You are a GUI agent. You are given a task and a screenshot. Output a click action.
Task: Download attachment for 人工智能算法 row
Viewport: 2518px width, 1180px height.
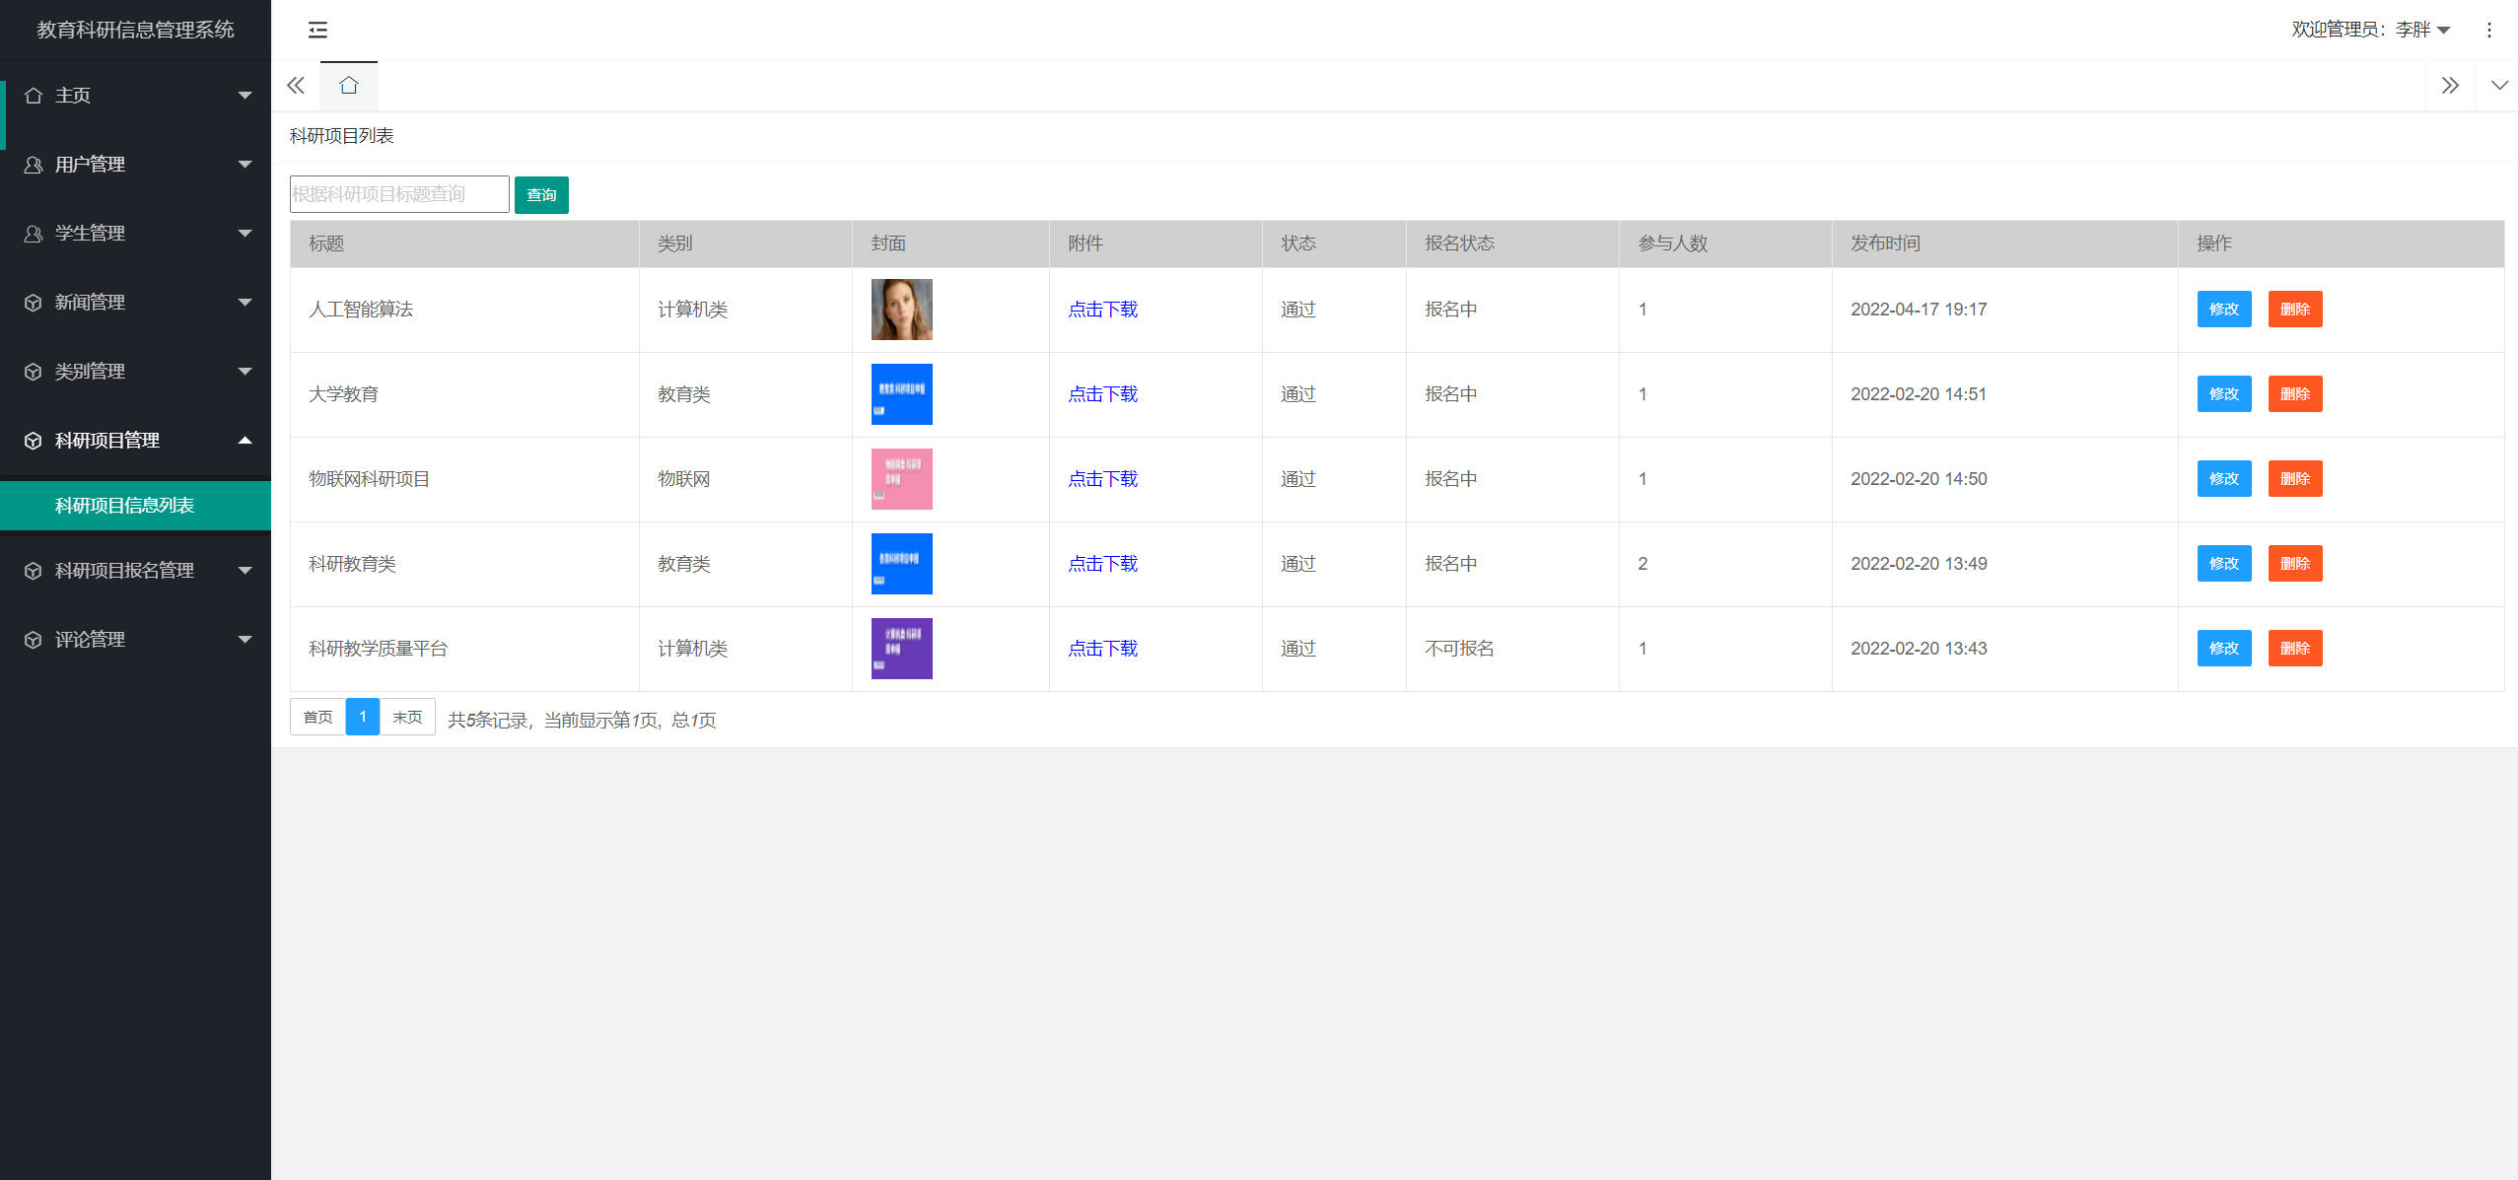[x=1102, y=310]
